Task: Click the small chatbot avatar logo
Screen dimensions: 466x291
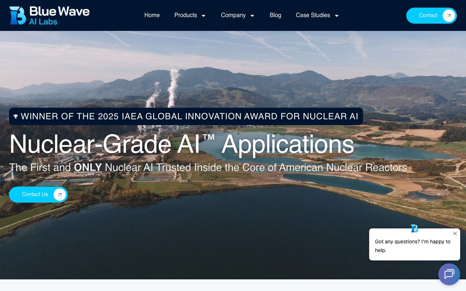Action: pyautogui.click(x=414, y=228)
